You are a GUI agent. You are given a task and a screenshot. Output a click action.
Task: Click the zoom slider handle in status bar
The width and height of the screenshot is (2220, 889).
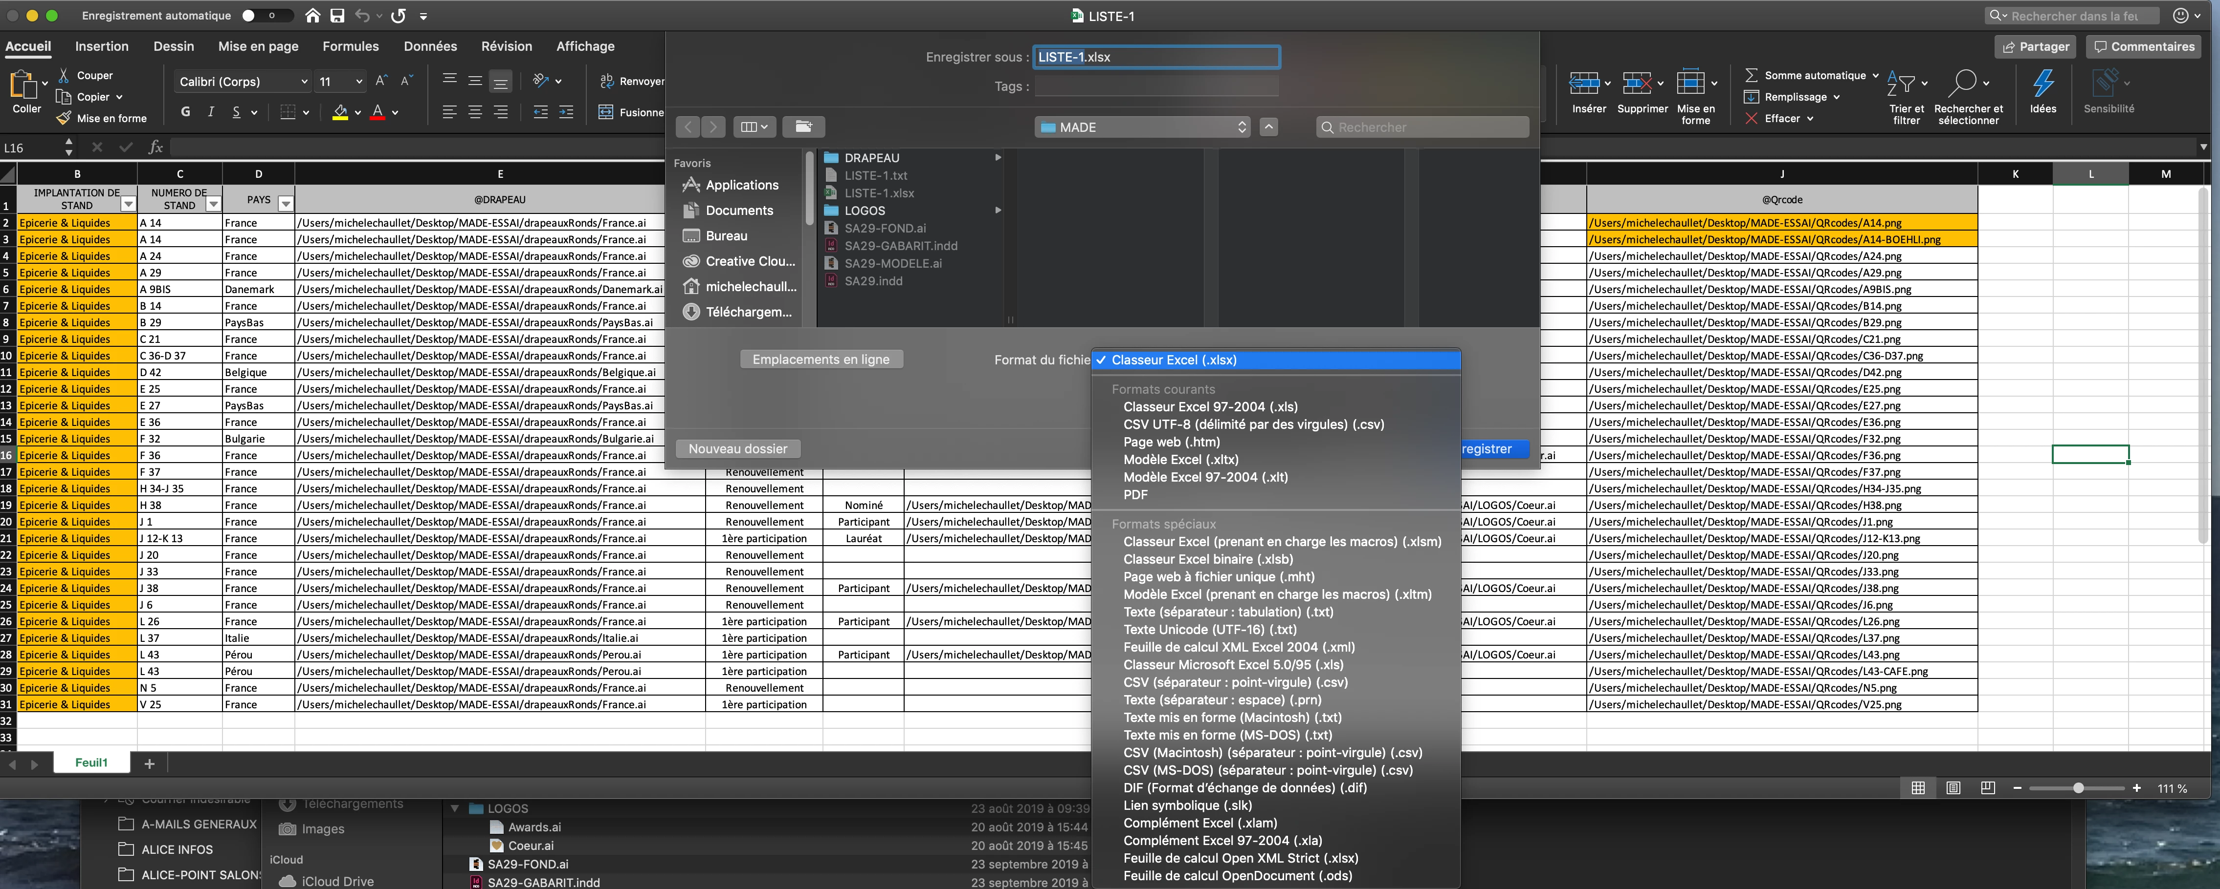[x=2078, y=787]
